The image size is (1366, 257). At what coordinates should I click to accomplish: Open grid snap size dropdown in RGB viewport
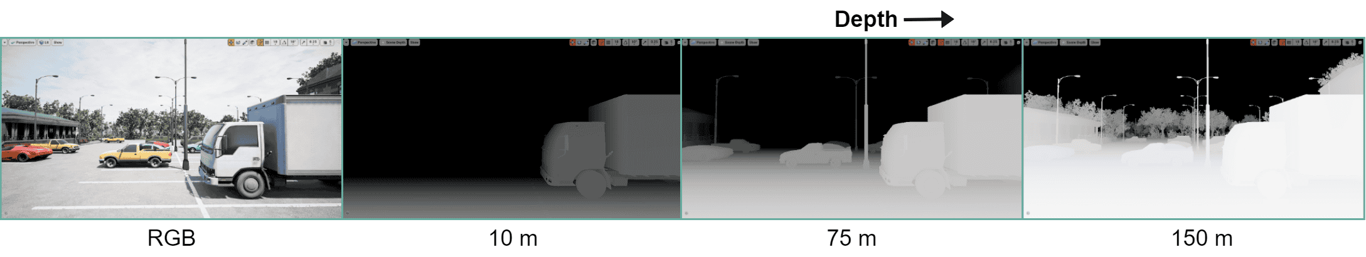(x=275, y=43)
